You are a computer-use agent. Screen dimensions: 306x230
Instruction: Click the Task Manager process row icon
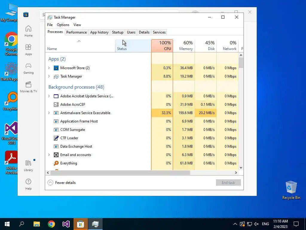click(x=56, y=76)
